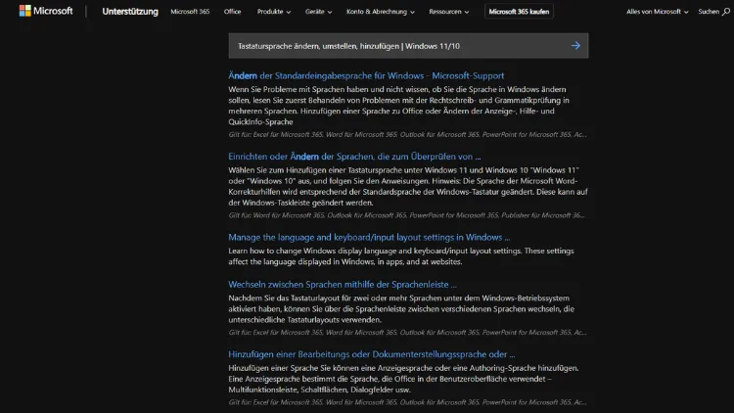Expand Alles von Microsoft dropdown
This screenshot has width=734, height=413.
click(658, 12)
